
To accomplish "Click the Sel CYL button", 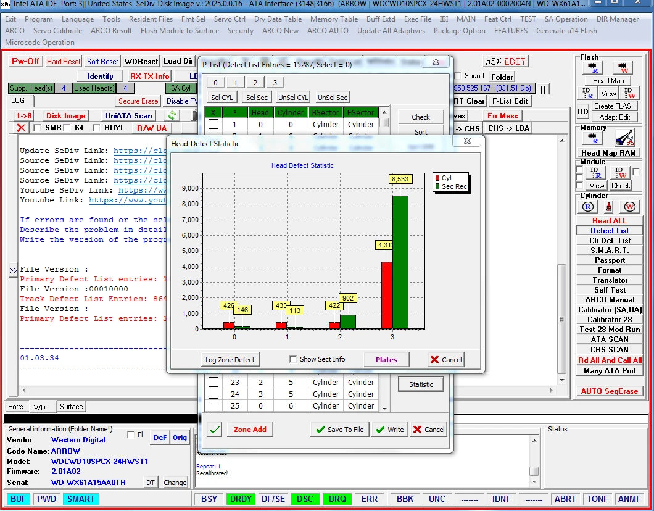I will (x=222, y=97).
